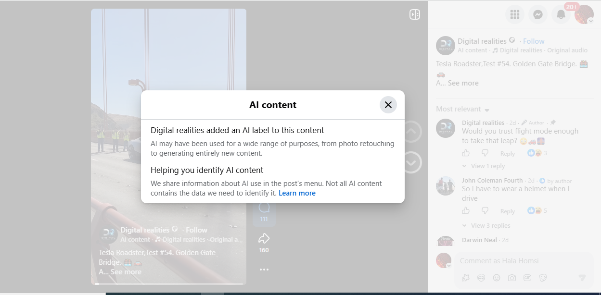This screenshot has width=601, height=295.
Task: Open the AI effects star icon in comment box
Action: pos(466,278)
